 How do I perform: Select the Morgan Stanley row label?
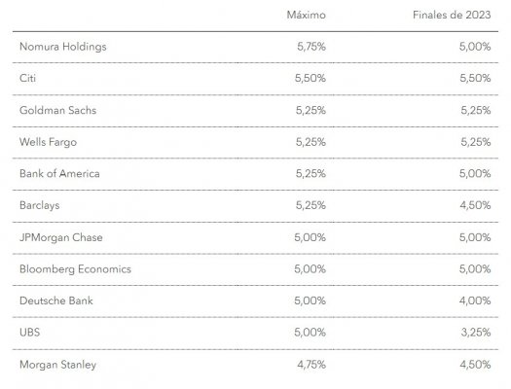point(58,365)
